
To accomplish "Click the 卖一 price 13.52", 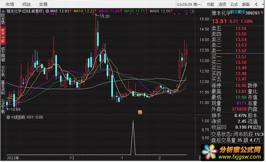I will click(241, 51).
